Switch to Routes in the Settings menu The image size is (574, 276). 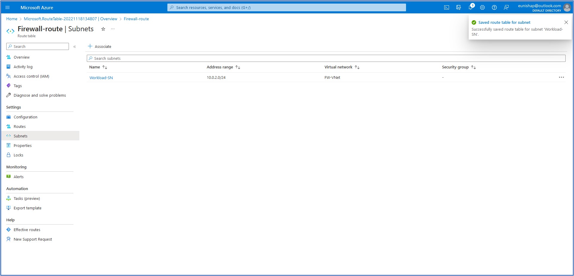19,126
